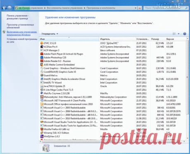Click the 2ГИС 3.5.2.0 program icon

click(x=42, y=43)
